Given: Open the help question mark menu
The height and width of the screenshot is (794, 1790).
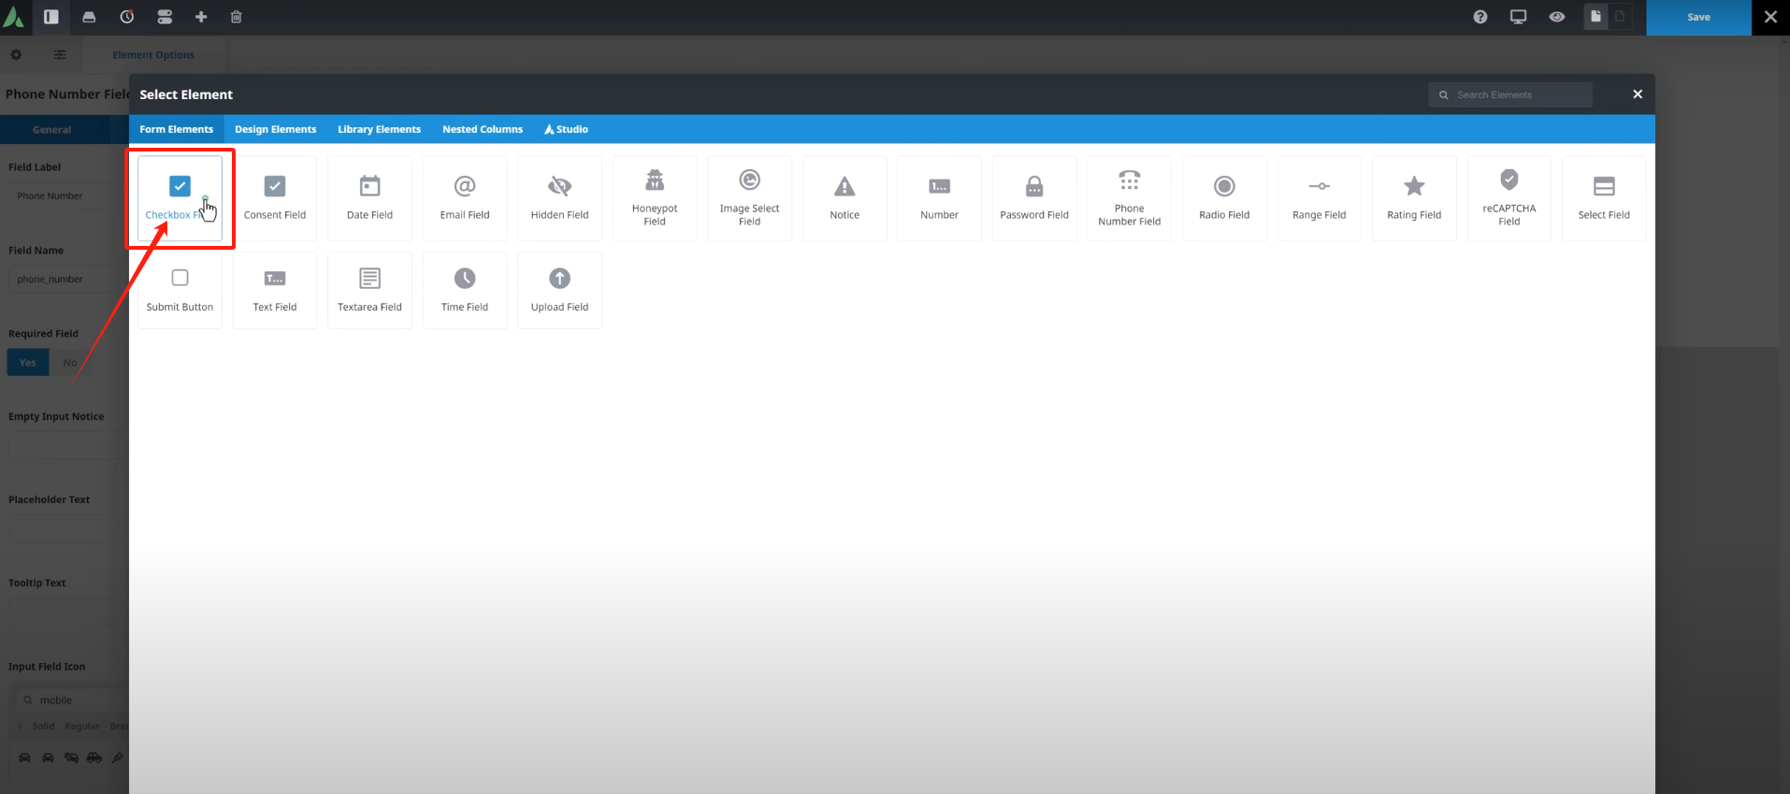Looking at the screenshot, I should point(1480,17).
